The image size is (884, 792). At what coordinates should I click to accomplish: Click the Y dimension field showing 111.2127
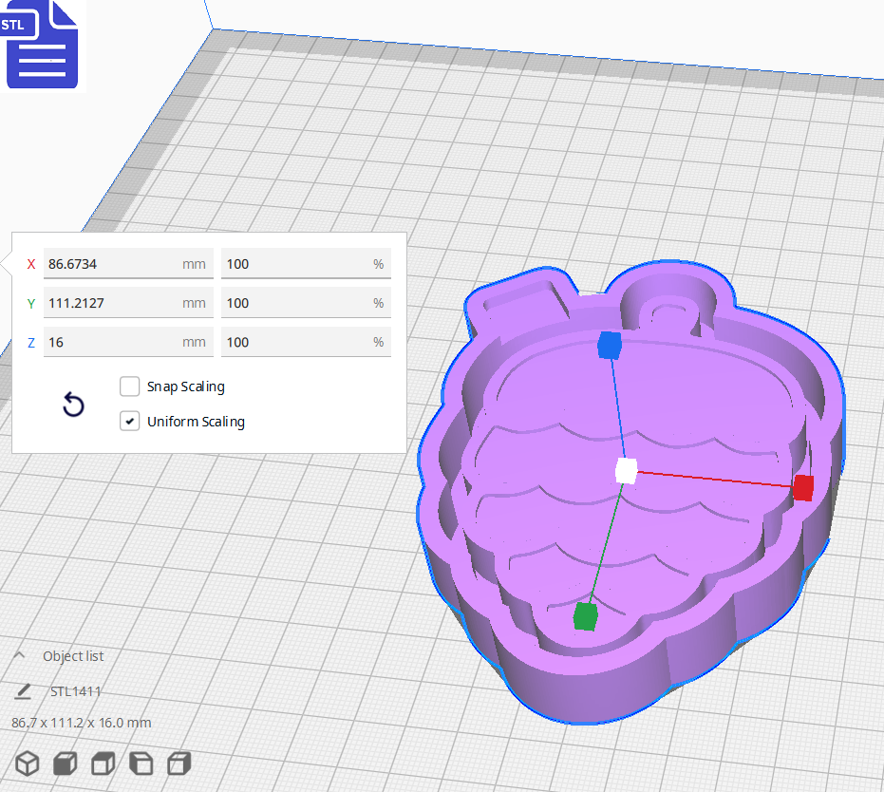click(128, 302)
